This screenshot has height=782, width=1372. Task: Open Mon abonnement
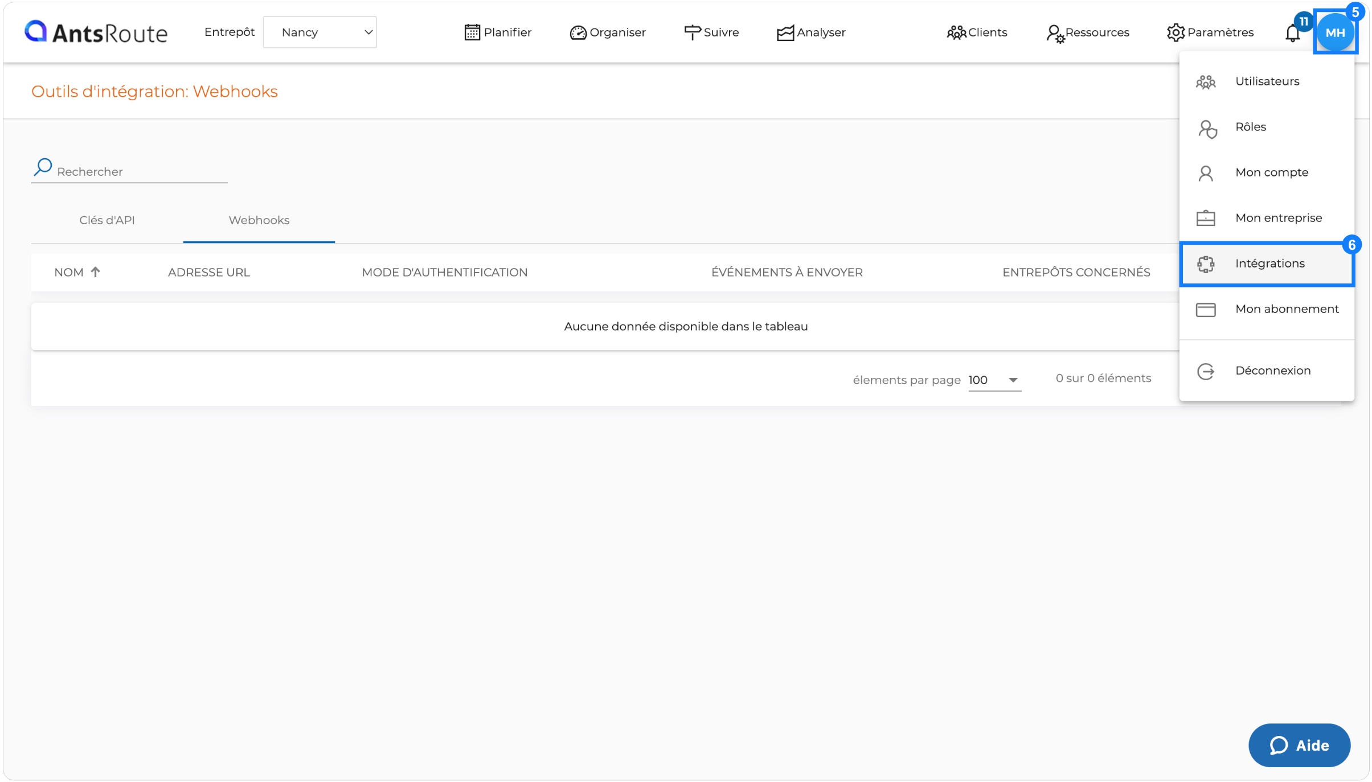1267,309
